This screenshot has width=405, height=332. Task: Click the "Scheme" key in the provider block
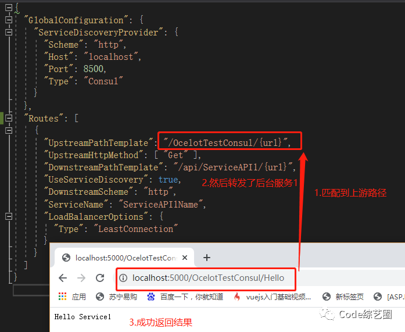pyautogui.click(x=63, y=44)
